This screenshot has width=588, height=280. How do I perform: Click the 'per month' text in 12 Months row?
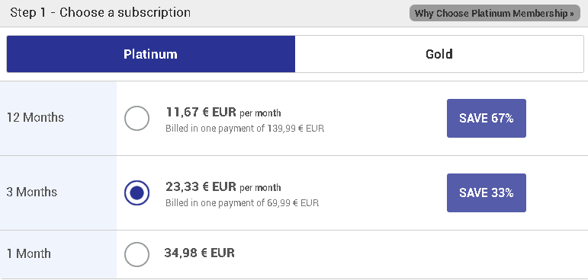click(260, 113)
